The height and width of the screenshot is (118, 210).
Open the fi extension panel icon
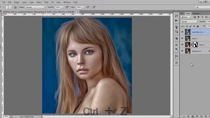(177, 63)
